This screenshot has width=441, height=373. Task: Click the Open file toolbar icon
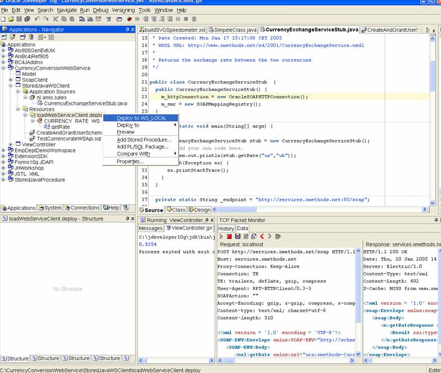(x=11, y=19)
